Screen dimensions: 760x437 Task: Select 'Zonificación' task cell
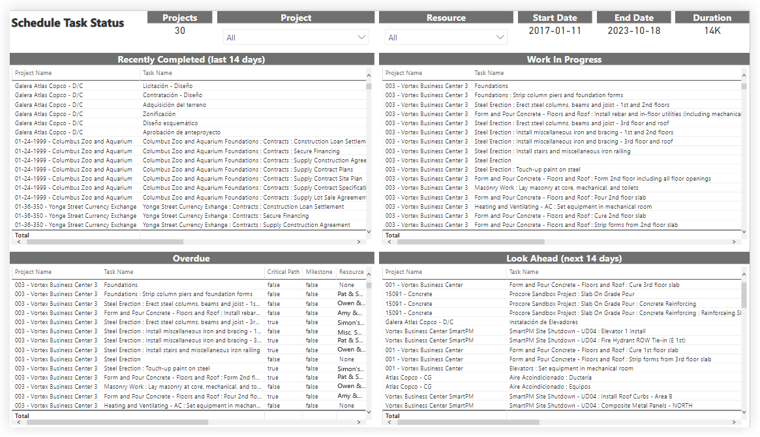pos(159,114)
